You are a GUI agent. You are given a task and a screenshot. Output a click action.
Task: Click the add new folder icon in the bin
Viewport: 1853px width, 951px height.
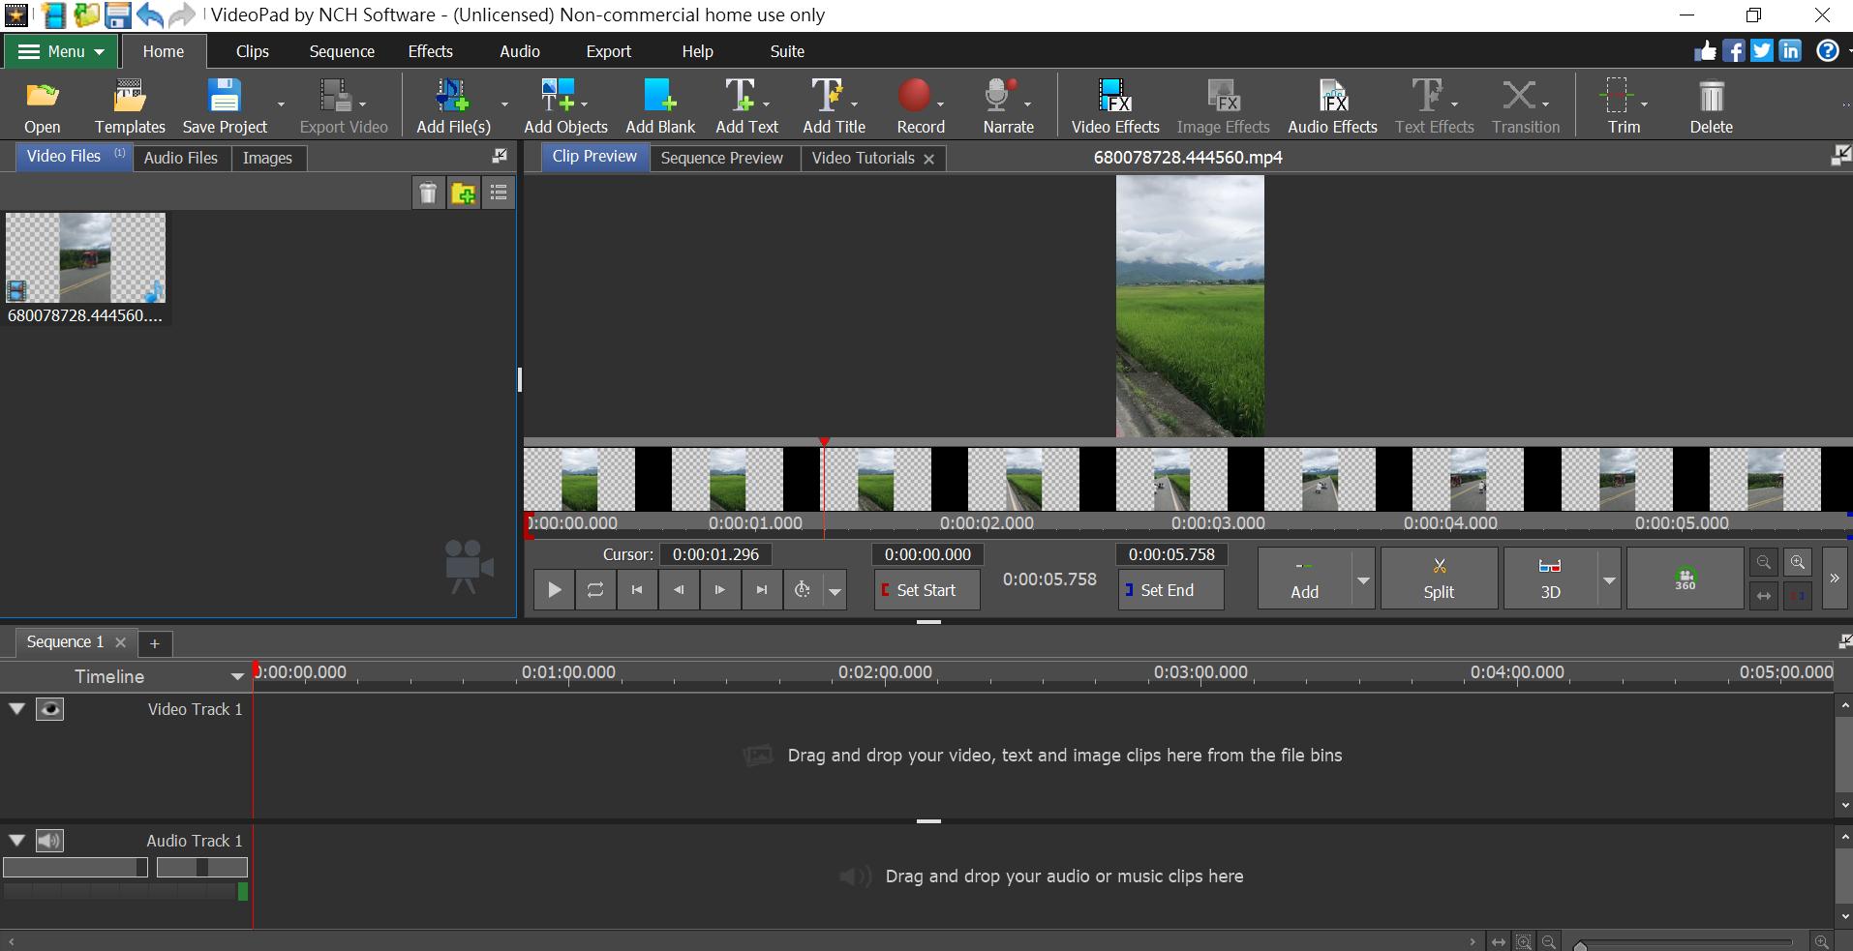tap(464, 193)
